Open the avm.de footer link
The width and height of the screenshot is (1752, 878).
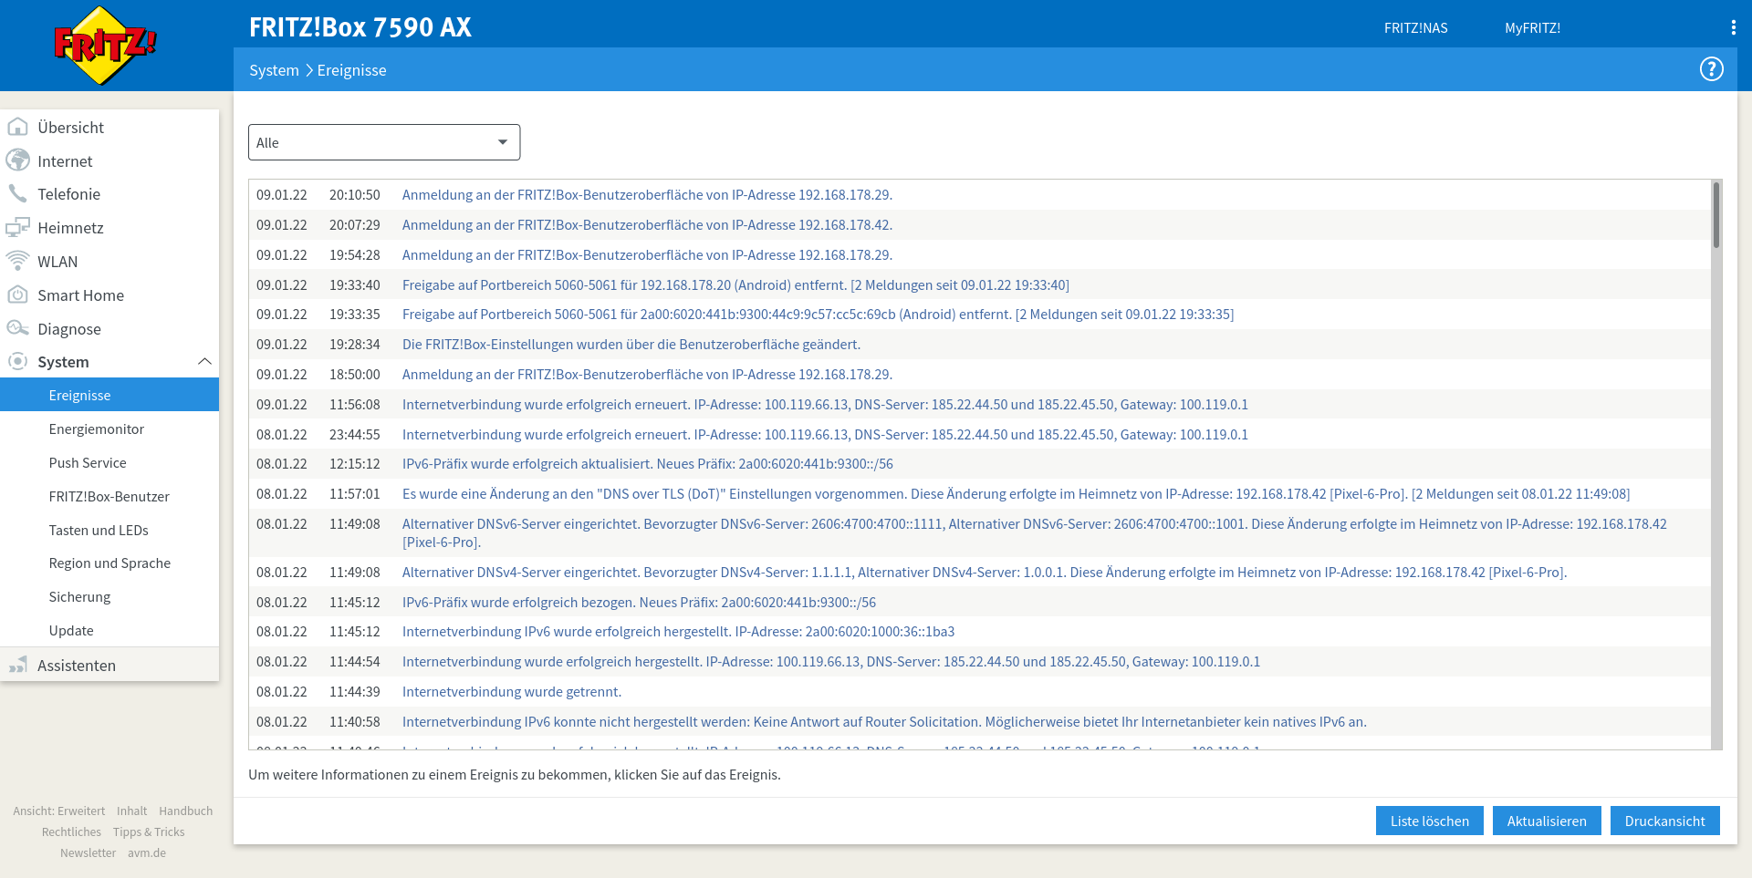(x=147, y=852)
